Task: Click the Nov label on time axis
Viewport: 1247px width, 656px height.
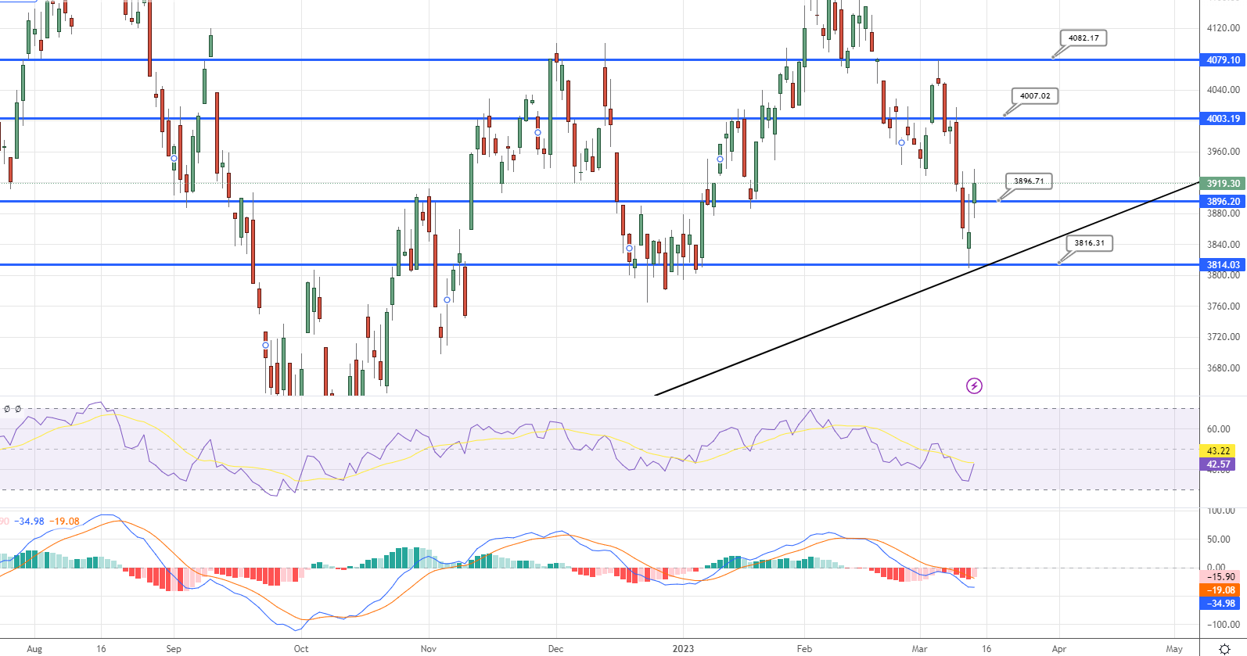Action: (428, 649)
